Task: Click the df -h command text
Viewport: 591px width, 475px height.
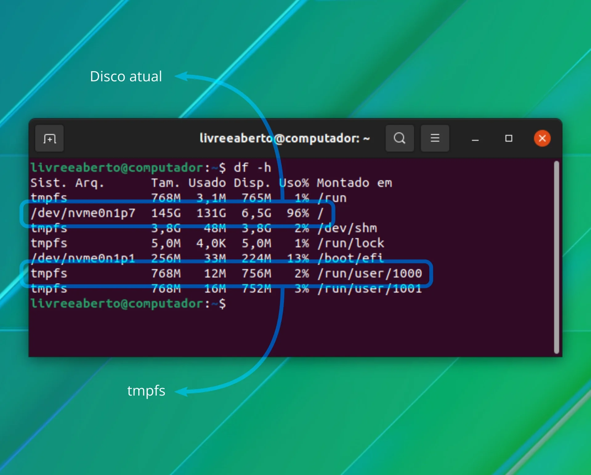Action: (252, 168)
